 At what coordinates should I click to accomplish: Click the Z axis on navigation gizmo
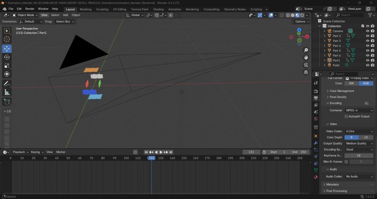(299, 30)
